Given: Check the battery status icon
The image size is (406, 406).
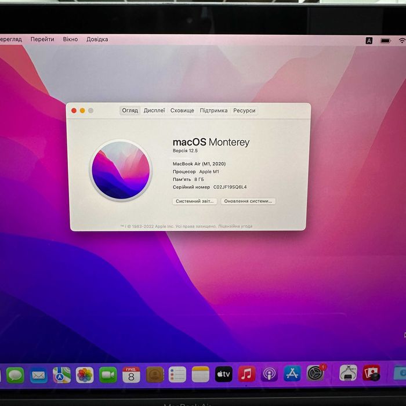Looking at the screenshot, I should (386, 41).
